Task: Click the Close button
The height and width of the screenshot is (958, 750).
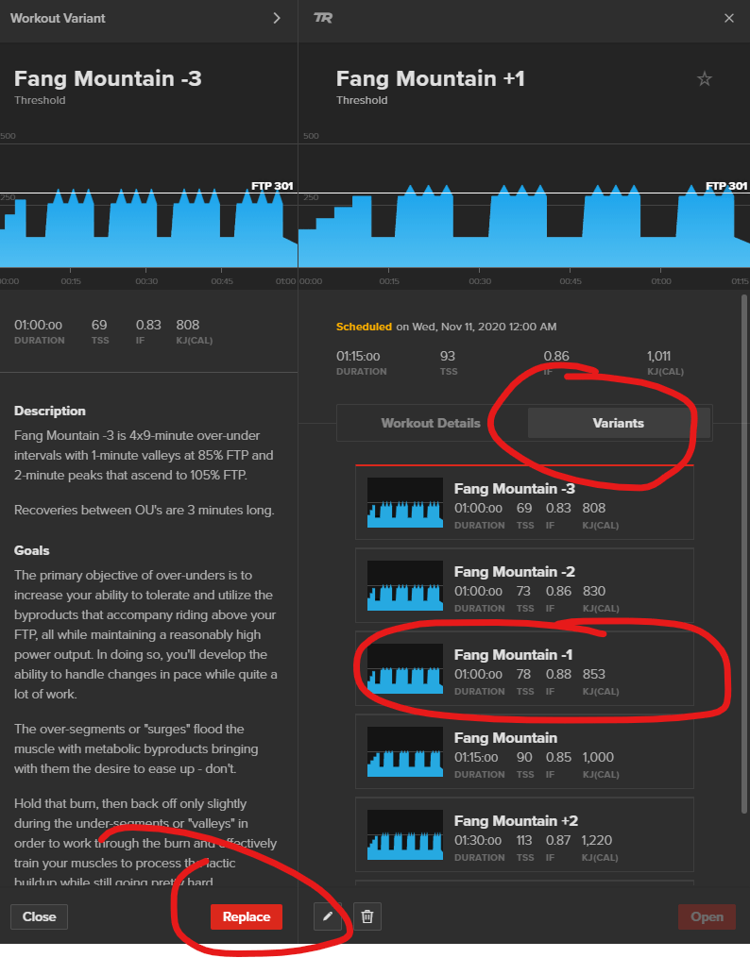Action: pyautogui.click(x=40, y=916)
